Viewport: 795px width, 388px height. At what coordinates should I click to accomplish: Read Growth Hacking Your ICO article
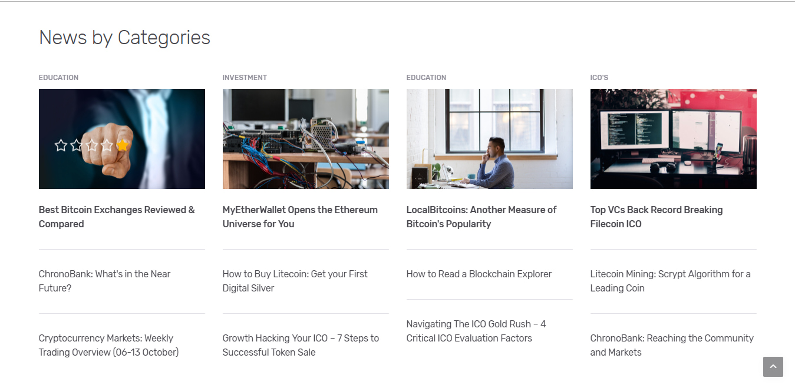[301, 345]
